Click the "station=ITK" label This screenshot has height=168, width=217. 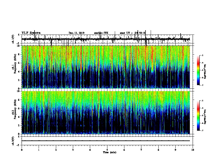click(x=101, y=33)
